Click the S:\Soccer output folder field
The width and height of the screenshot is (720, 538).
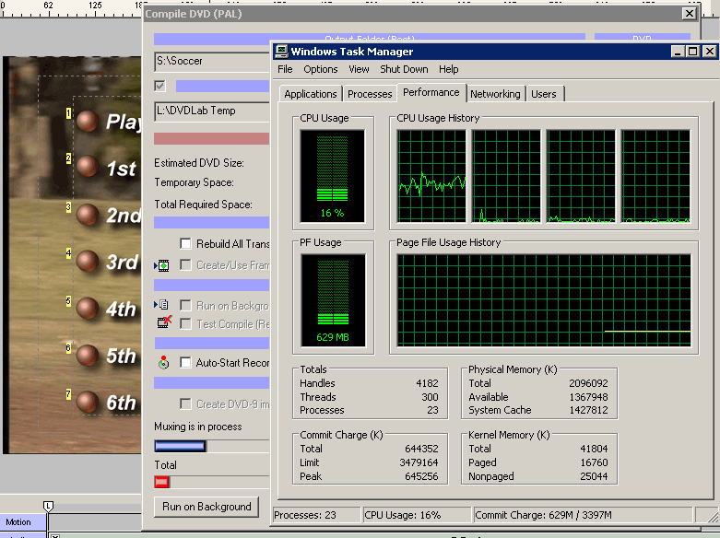212,61
